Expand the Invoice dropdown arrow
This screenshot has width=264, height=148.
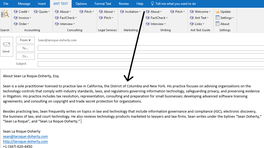tap(30, 18)
